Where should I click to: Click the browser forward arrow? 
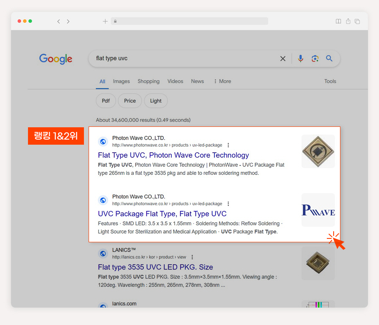[68, 22]
